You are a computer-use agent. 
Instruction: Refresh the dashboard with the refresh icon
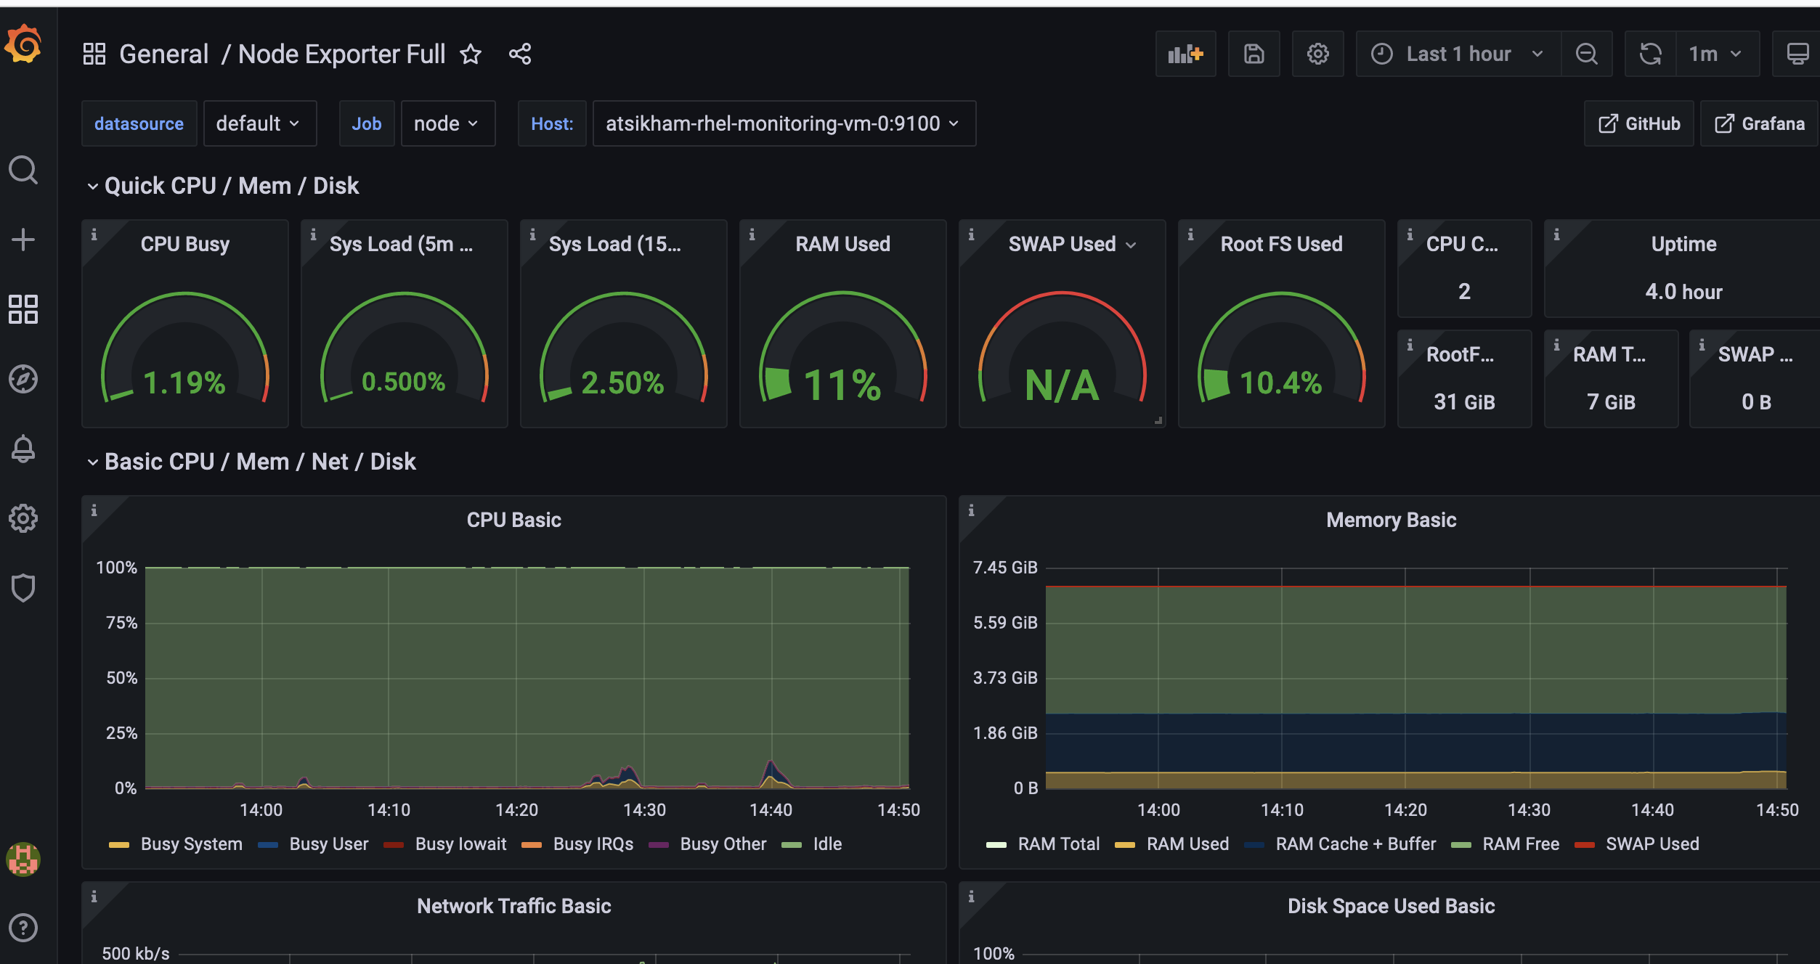point(1650,53)
